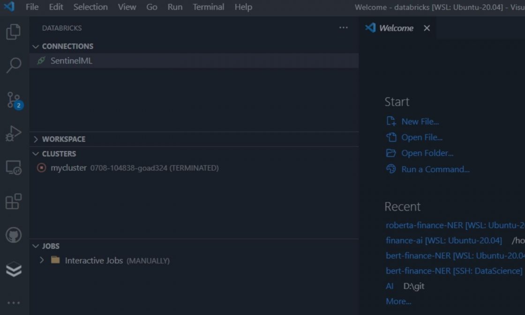Click the Open Folder... link
525x315 pixels.
point(427,153)
